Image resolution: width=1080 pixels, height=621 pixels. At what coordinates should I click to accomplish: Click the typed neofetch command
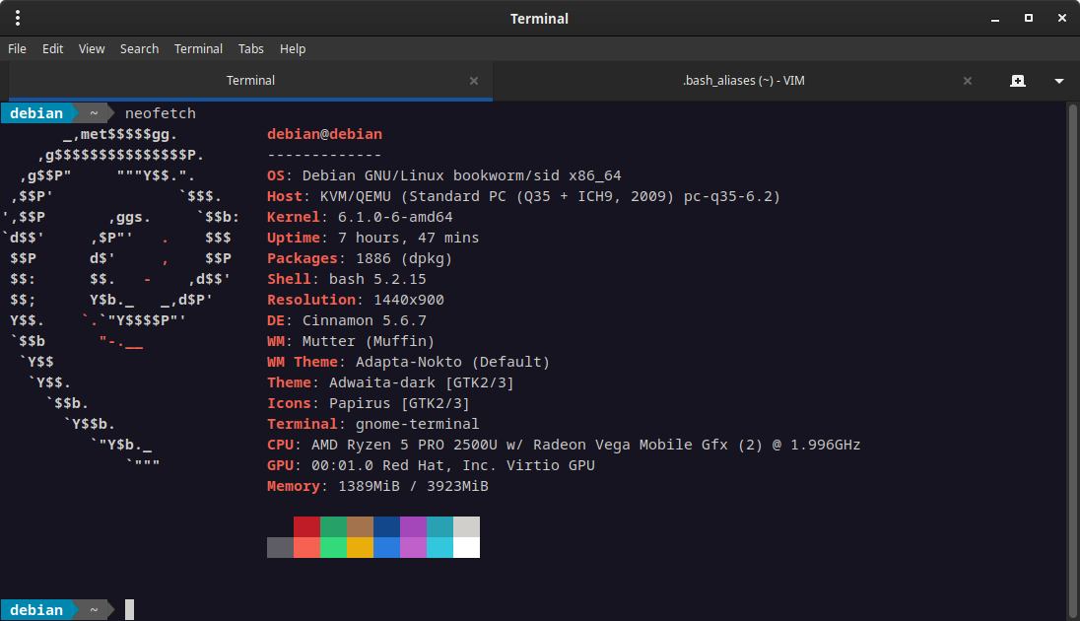point(161,113)
